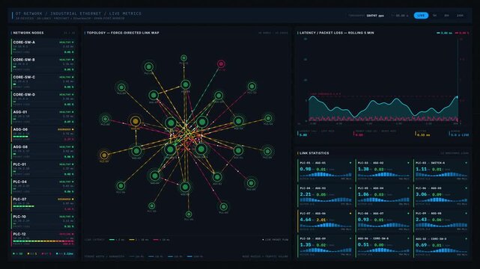Click the PLC-04 – AGG-03 link title
This screenshot has height=269, width=480.
click(313, 188)
